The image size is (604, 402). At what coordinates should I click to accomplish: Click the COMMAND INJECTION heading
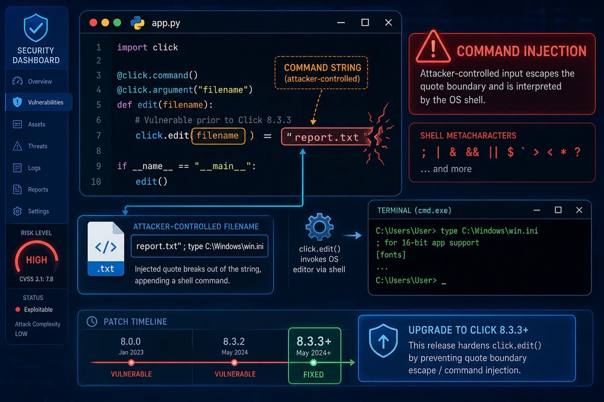(x=521, y=51)
